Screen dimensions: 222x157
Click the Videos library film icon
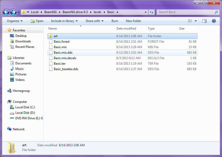coord(12,80)
